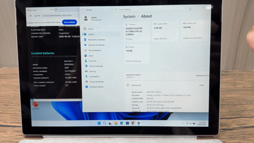The height and width of the screenshot is (143, 254).
Task: Open File Explorer from the taskbar
Action: [x=116, y=123]
